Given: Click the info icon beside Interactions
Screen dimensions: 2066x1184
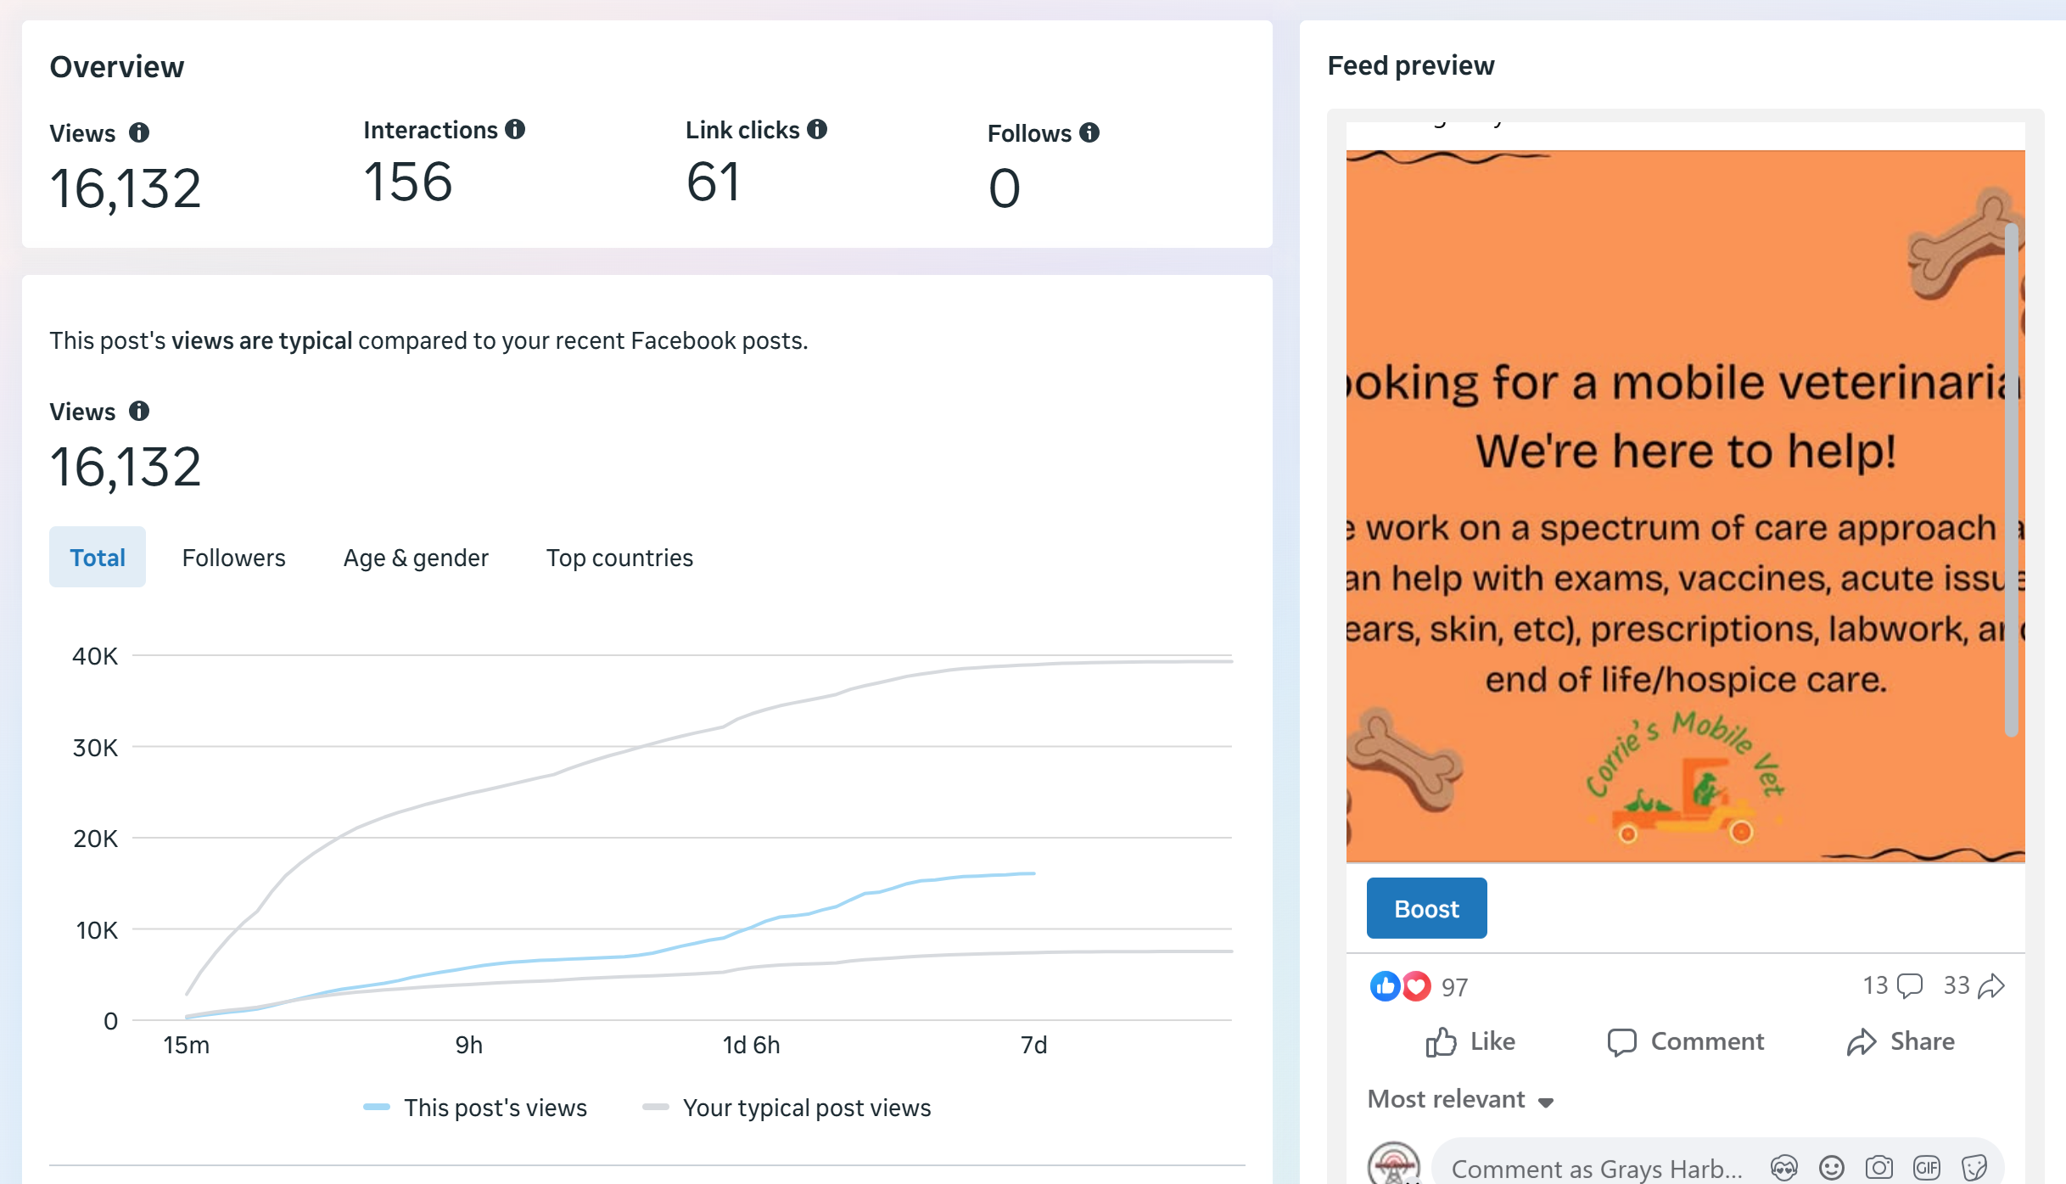Looking at the screenshot, I should click(515, 129).
